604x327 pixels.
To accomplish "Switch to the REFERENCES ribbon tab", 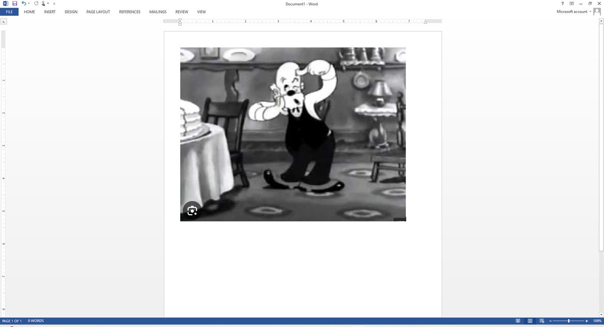I will point(130,12).
